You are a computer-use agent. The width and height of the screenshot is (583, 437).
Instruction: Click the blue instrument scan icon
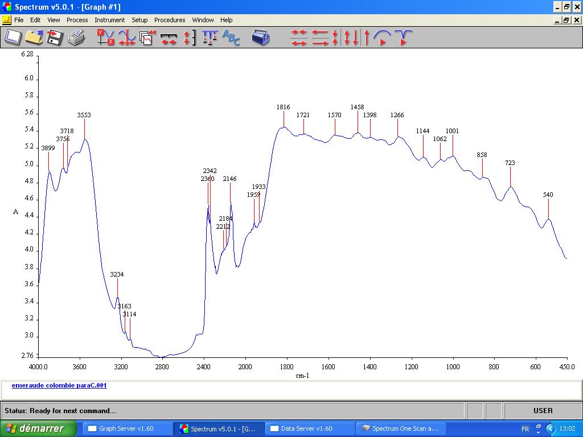260,38
